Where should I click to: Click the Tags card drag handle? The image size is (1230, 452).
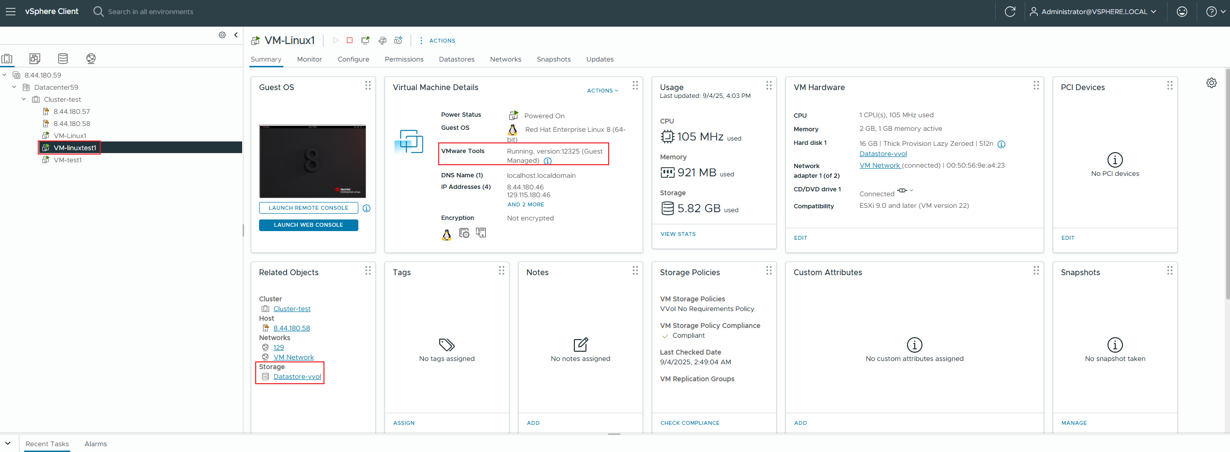click(x=502, y=270)
